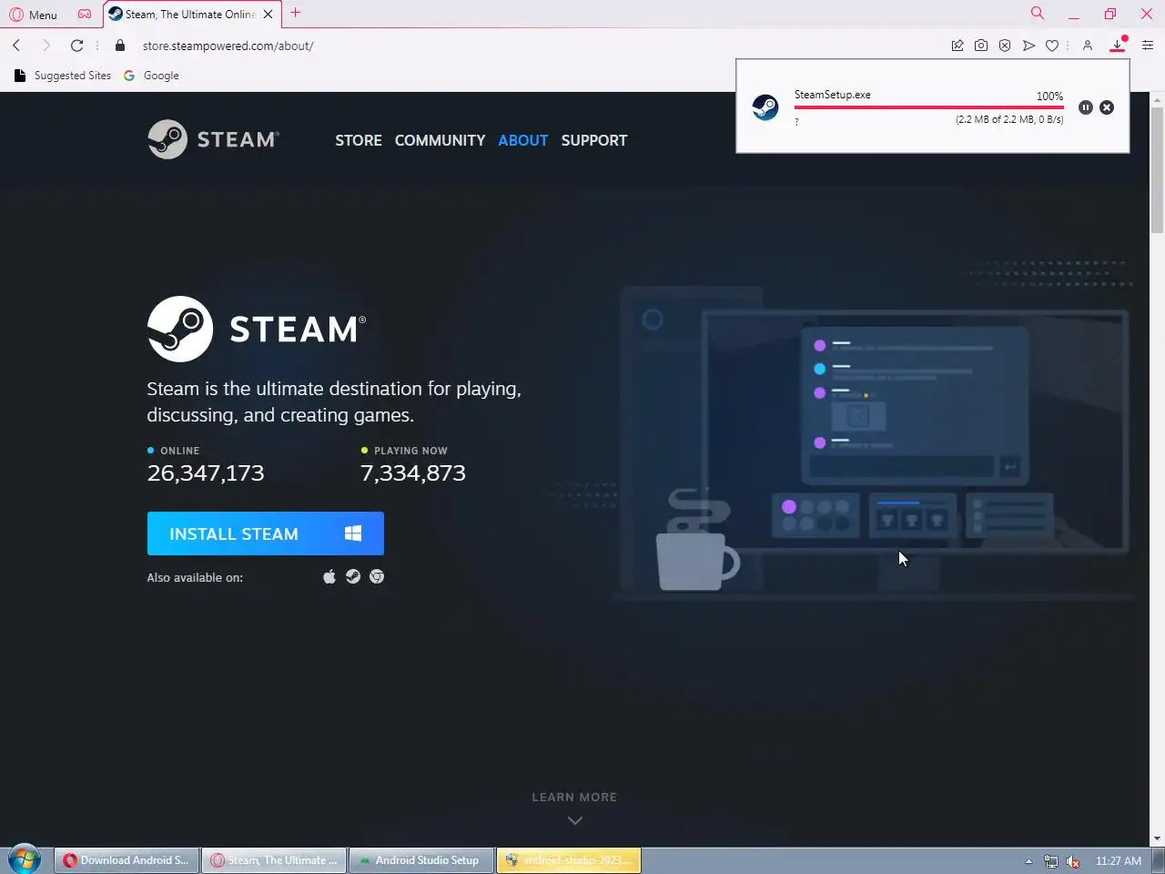The width and height of the screenshot is (1165, 874).
Task: Open Easy Setup sidebar settings icon
Action: pos(1148,46)
